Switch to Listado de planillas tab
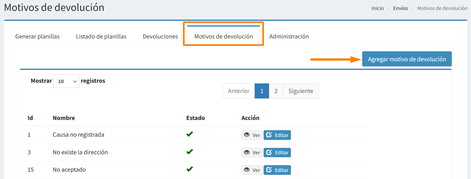 click(101, 36)
